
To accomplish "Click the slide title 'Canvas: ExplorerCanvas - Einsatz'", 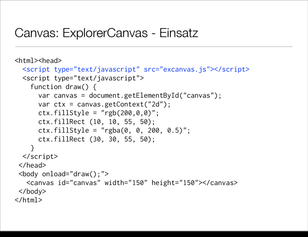I will [106, 33].
